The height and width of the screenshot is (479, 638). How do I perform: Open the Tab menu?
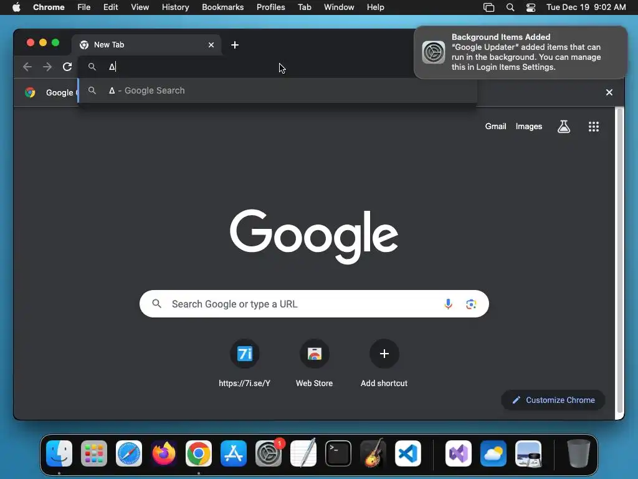pyautogui.click(x=304, y=7)
